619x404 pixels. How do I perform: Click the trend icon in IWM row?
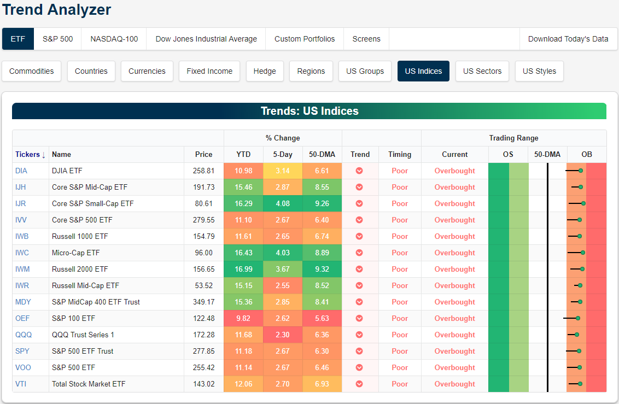(x=359, y=269)
